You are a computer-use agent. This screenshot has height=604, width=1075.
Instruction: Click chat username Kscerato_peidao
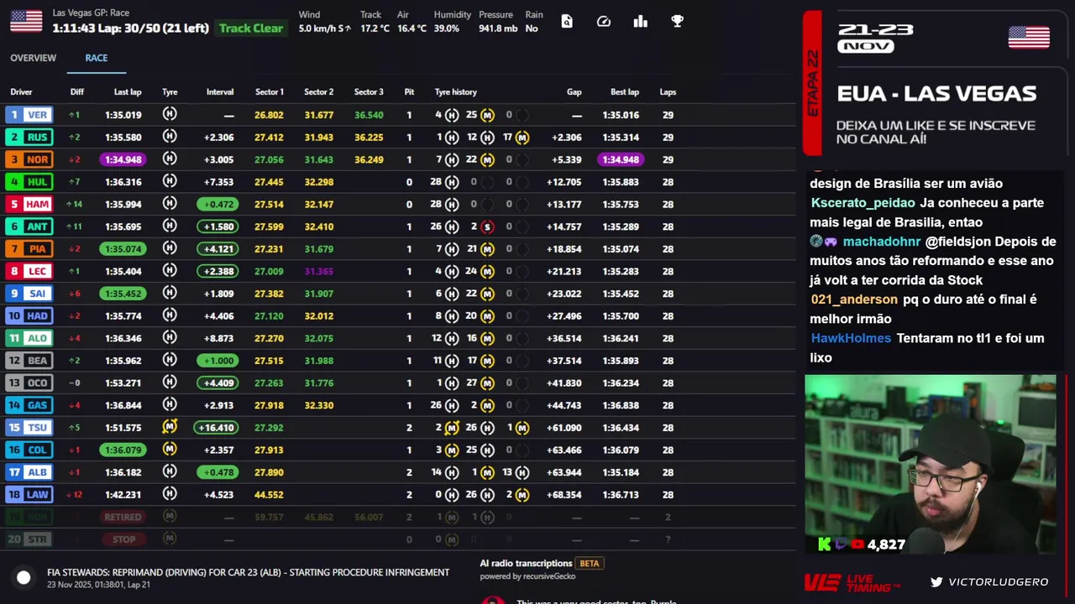point(863,203)
